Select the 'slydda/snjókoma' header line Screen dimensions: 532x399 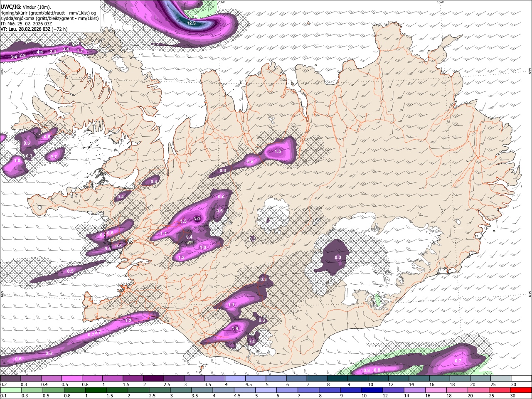pos(49,18)
